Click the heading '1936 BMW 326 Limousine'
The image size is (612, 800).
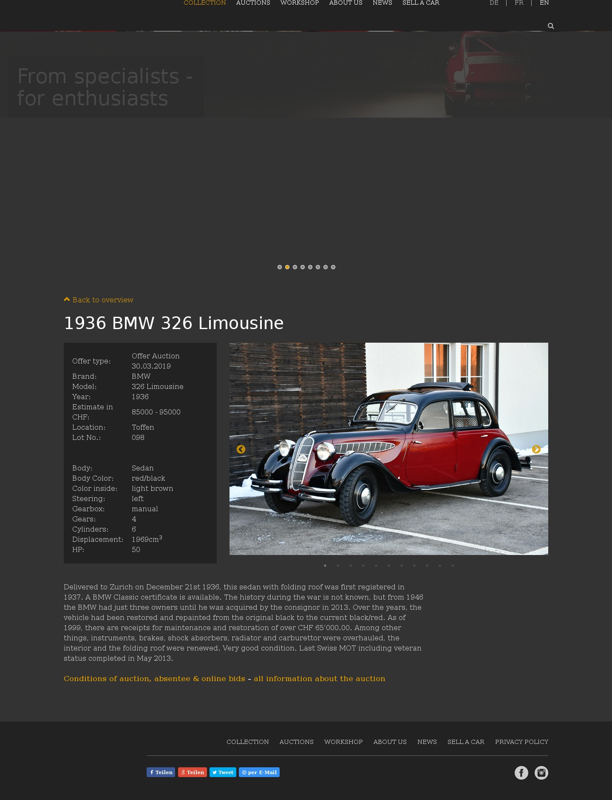coord(174,323)
